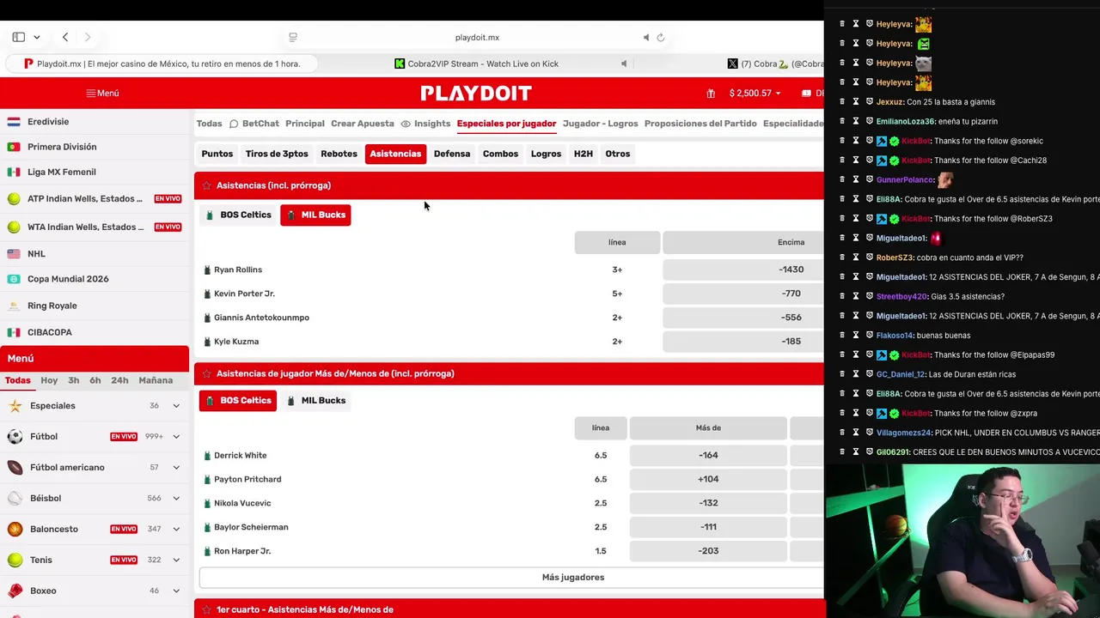
Task: Click the Ring Royale icon
Action: (x=14, y=306)
